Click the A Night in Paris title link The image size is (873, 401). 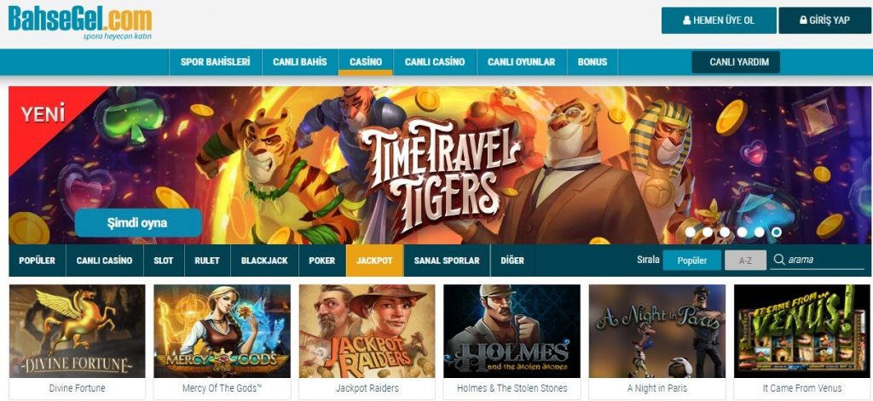tap(657, 388)
